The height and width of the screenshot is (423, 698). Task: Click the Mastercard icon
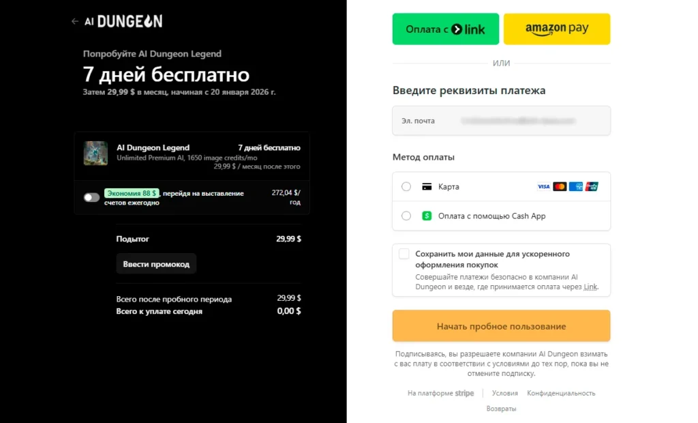pyautogui.click(x=560, y=187)
